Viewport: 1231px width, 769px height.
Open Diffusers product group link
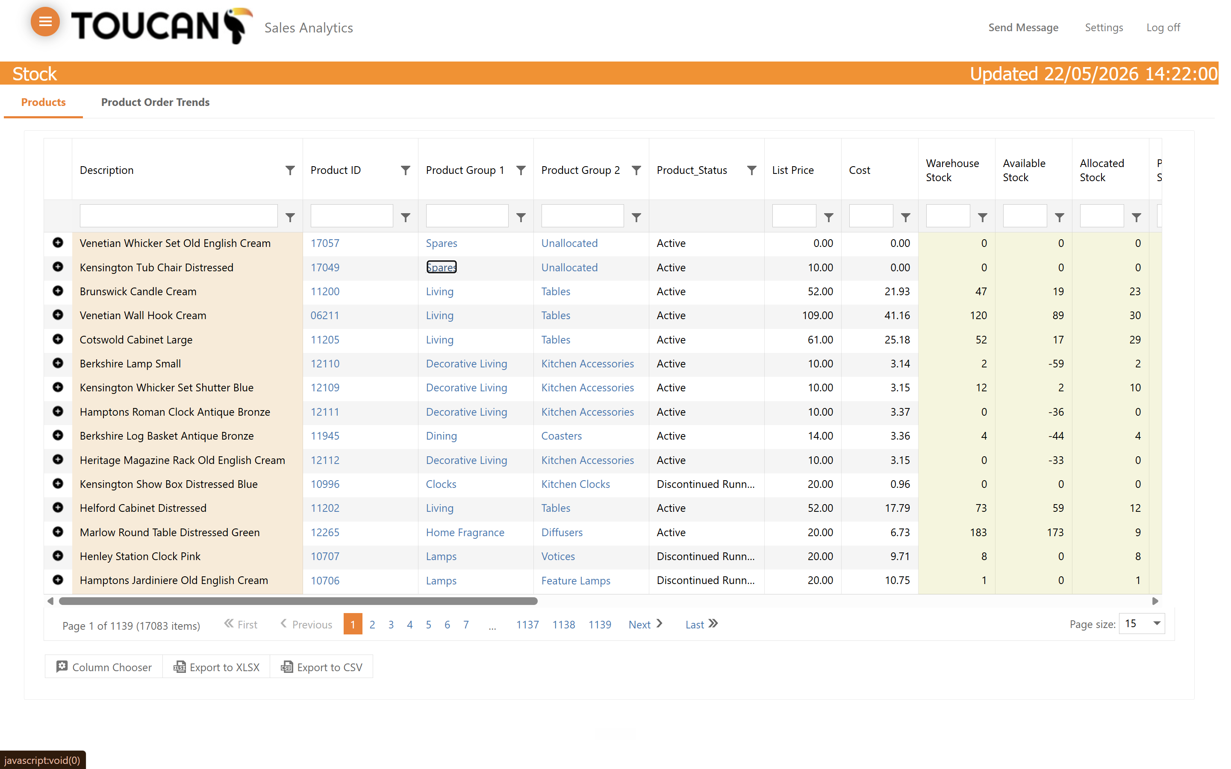562,532
